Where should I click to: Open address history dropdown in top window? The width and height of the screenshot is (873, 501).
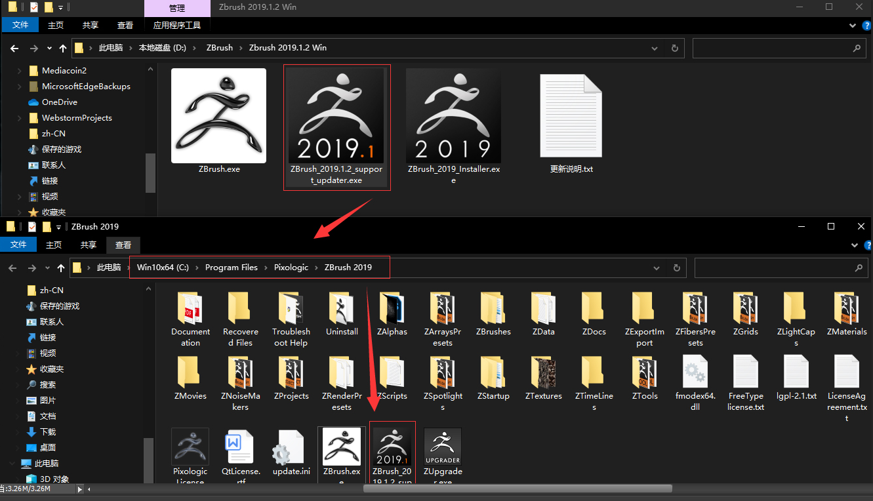pos(655,49)
